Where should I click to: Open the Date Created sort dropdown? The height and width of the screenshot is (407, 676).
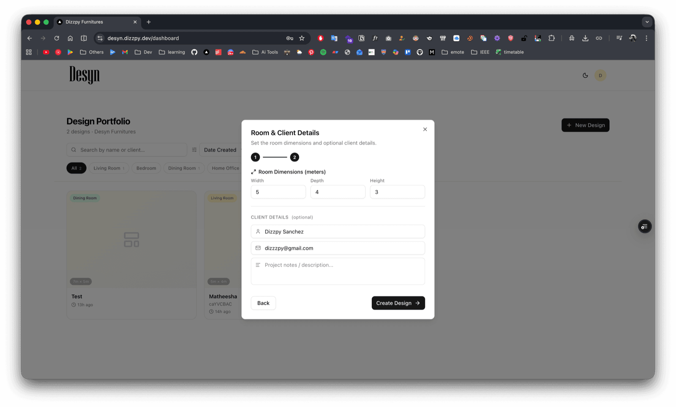tap(221, 150)
